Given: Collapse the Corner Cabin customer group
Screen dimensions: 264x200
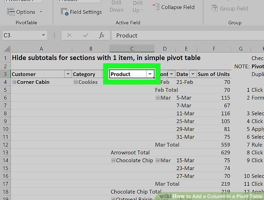Looking at the screenshot, I should (14, 82).
